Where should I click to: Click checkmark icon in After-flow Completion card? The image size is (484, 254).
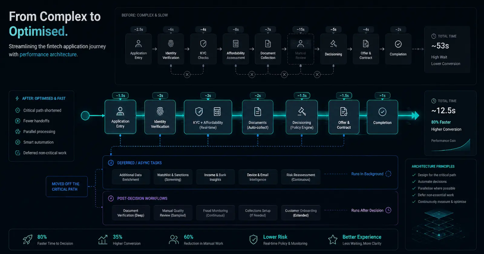pos(382,112)
